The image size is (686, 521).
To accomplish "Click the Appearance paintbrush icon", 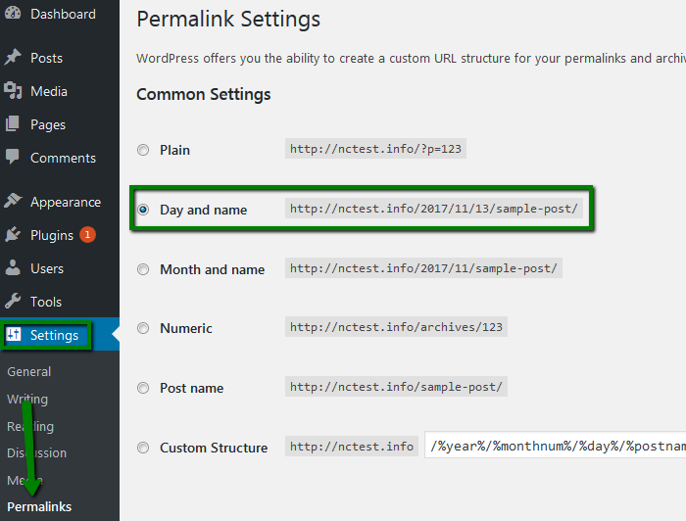I will tap(12, 201).
